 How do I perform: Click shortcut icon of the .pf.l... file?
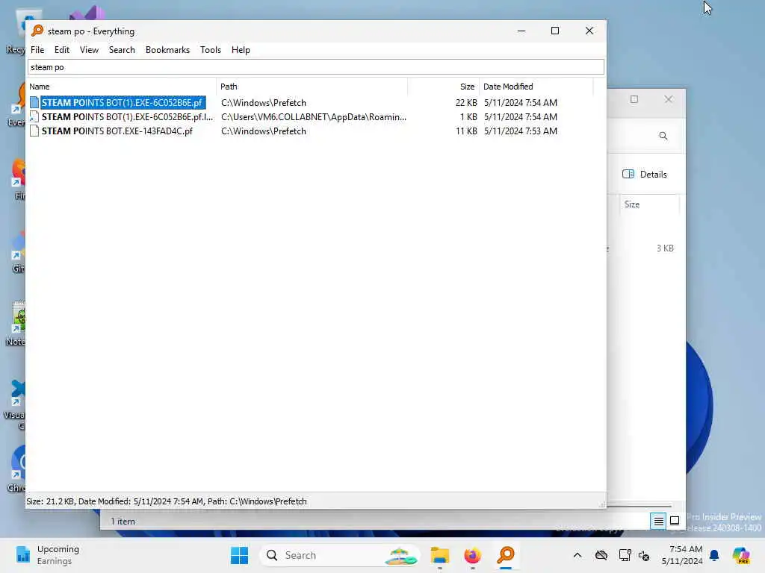tap(34, 117)
